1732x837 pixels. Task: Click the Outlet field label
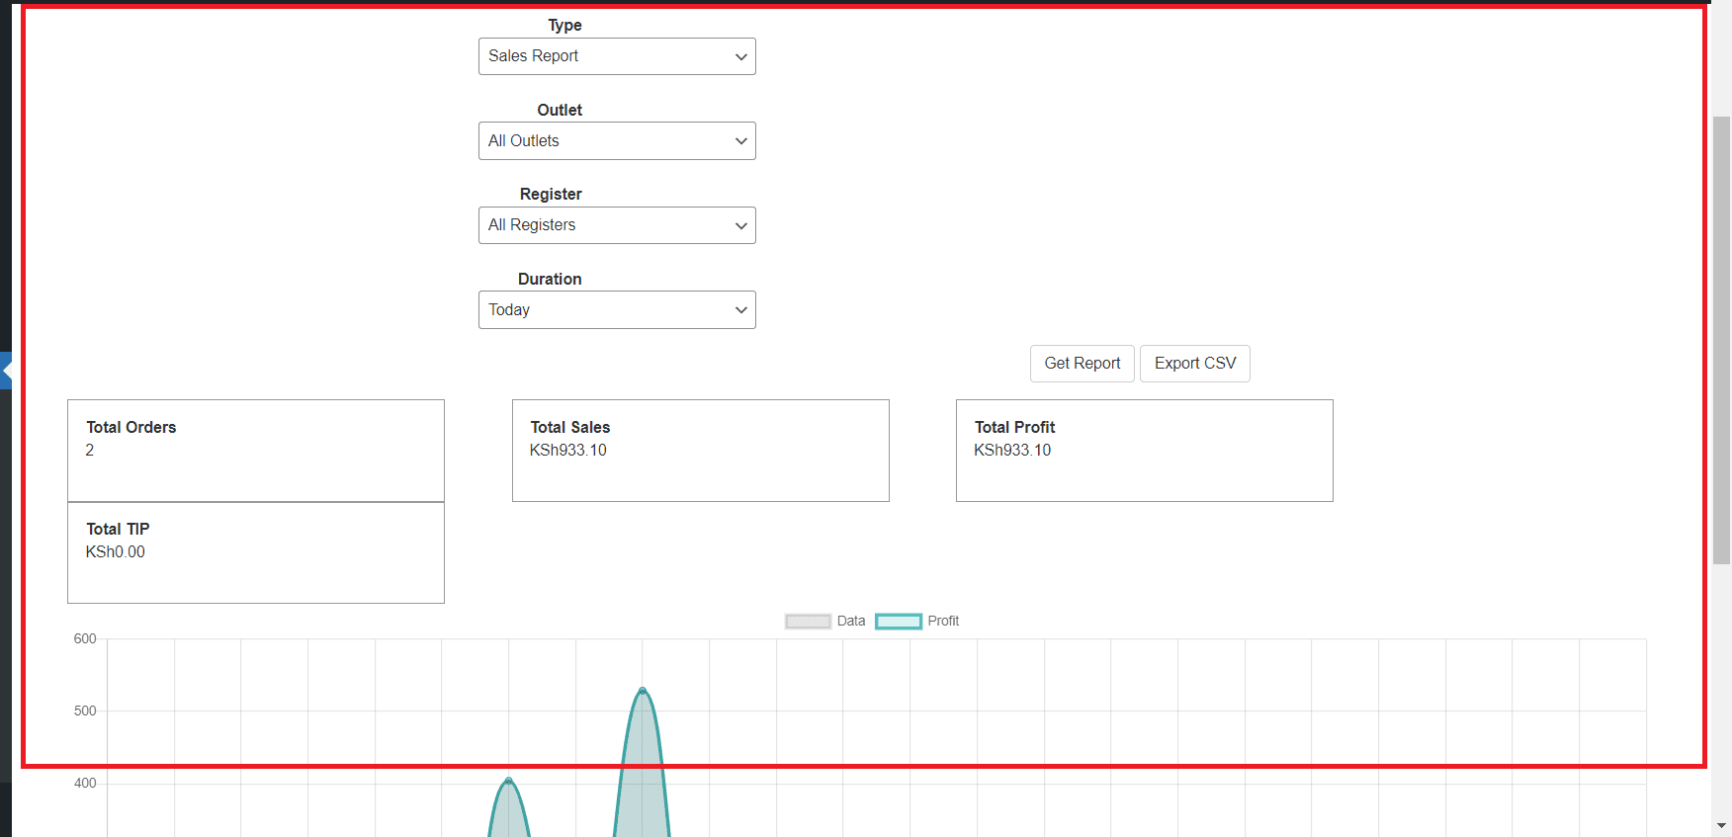click(x=560, y=111)
